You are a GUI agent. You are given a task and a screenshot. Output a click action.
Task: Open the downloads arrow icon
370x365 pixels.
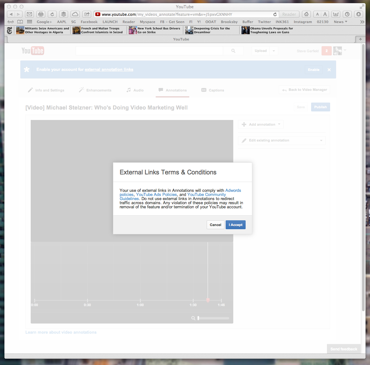pyautogui.click(x=358, y=14)
